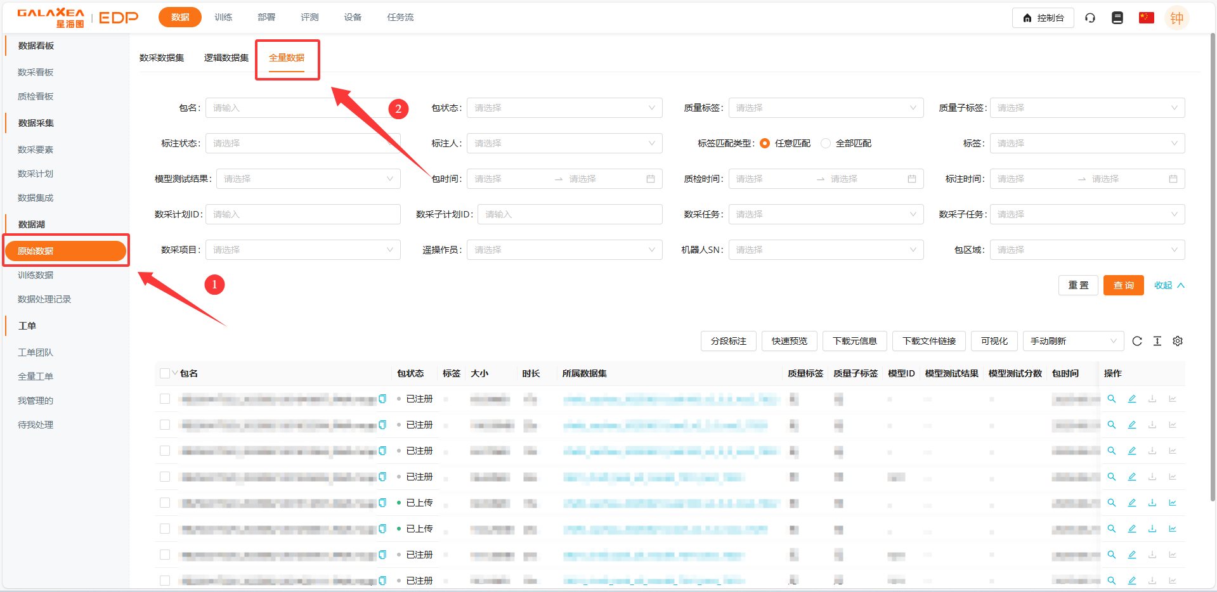Click the orange 查询 button
This screenshot has height=592, width=1217.
(1123, 285)
